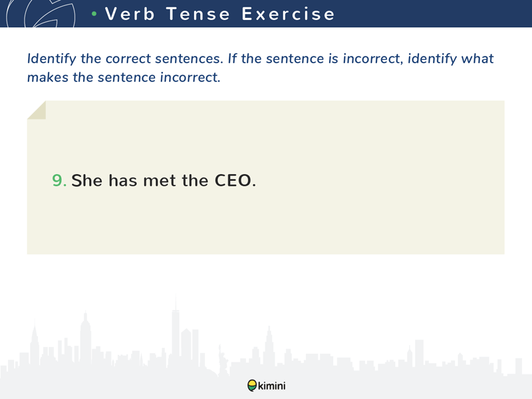Click the word "CEO" in the sentence
532x399 pixels.
coord(233,180)
